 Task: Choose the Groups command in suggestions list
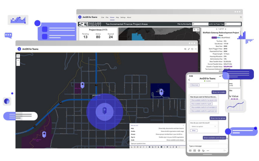tap(157, 134)
